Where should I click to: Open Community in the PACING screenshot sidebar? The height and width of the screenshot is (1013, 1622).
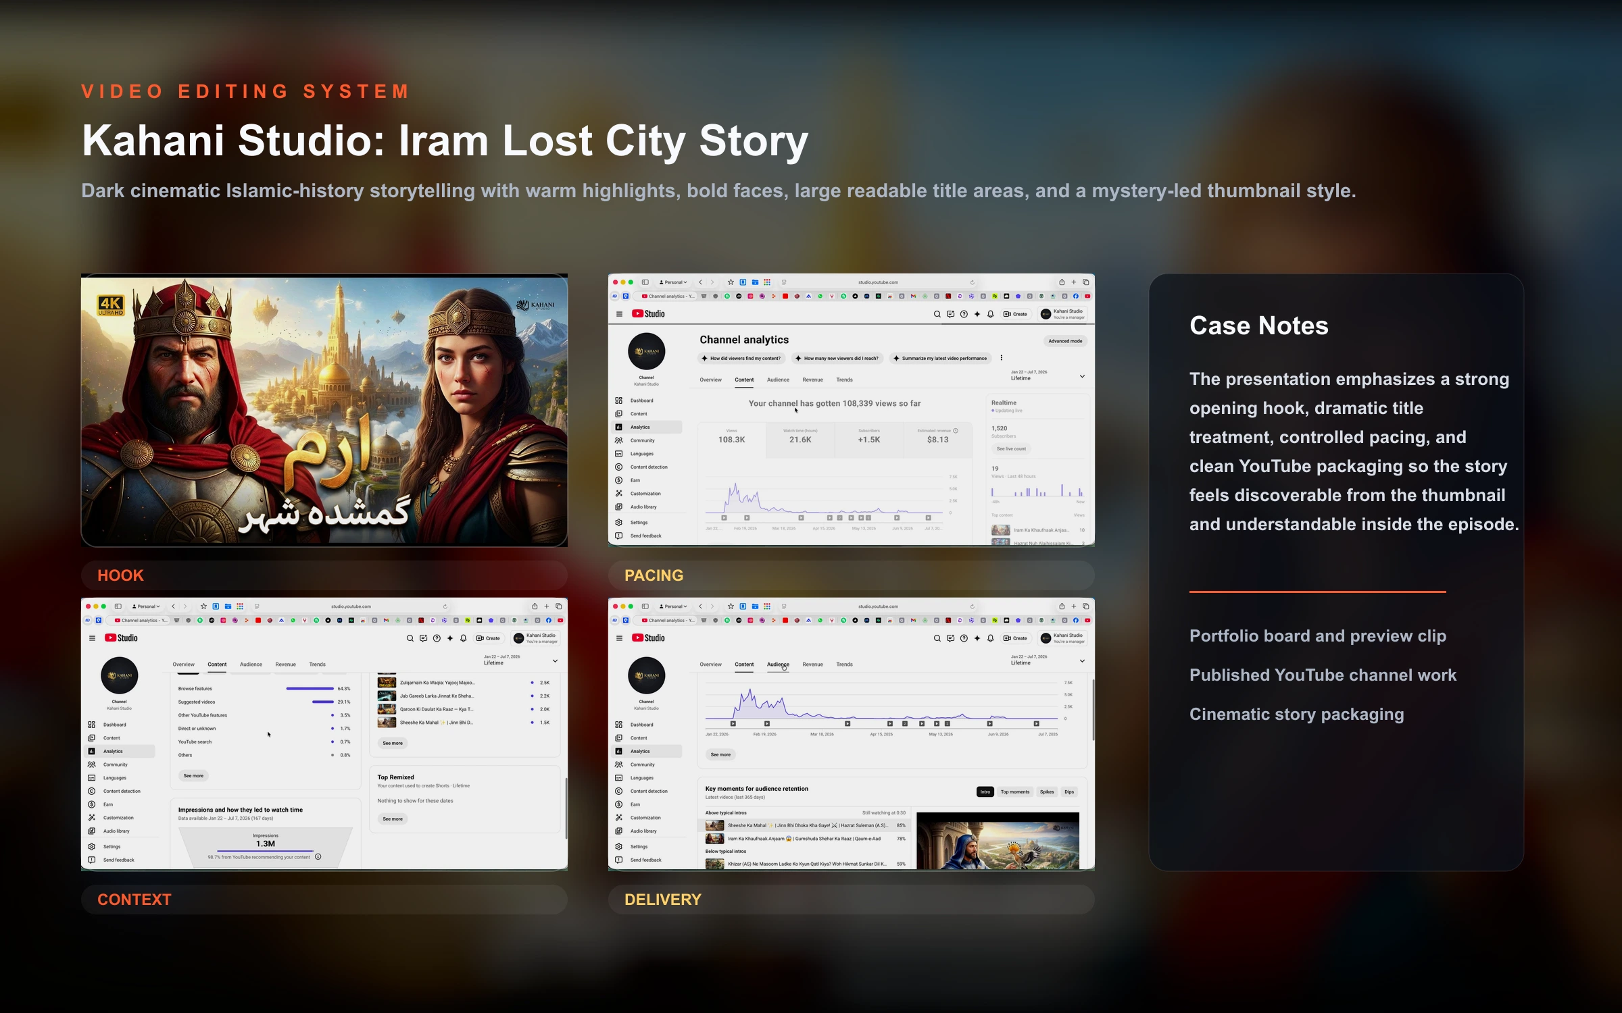click(x=642, y=440)
